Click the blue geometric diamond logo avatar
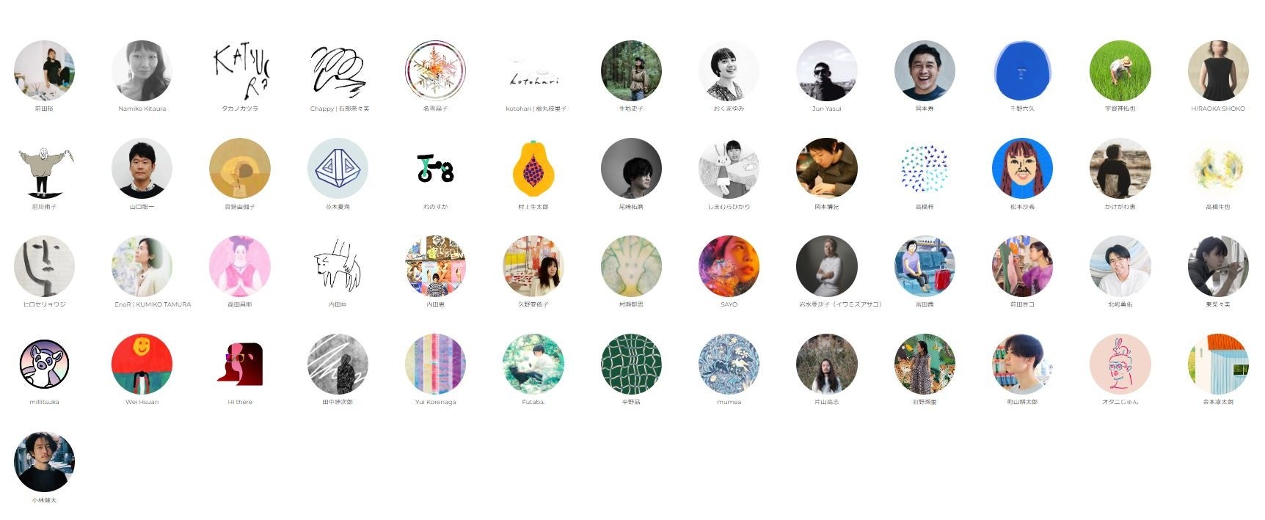The width and height of the screenshot is (1265, 520). click(338, 168)
